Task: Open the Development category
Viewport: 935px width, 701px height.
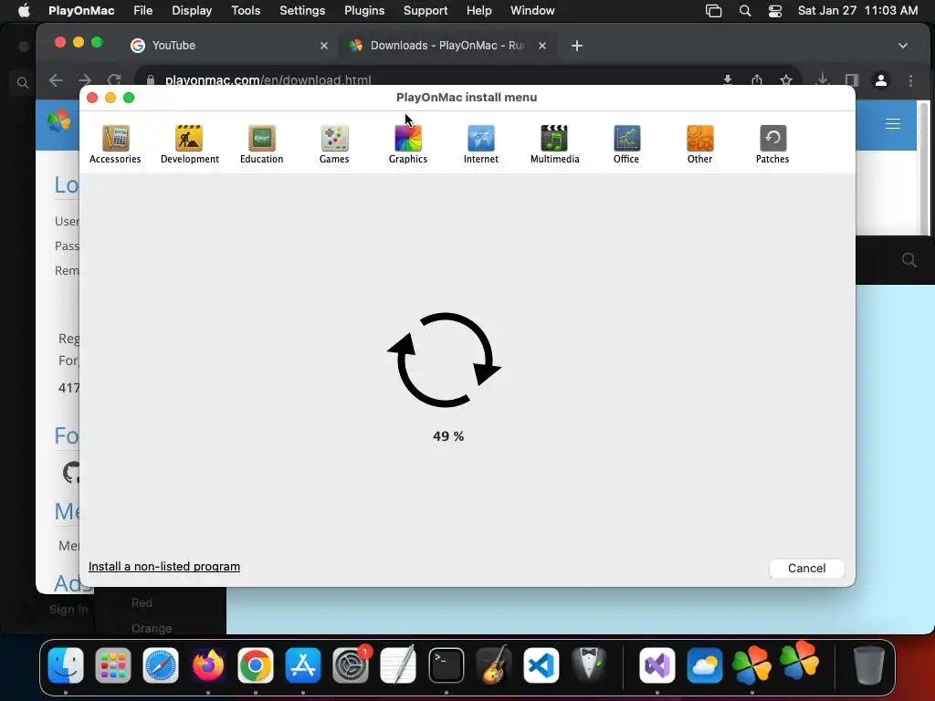Action: click(190, 144)
